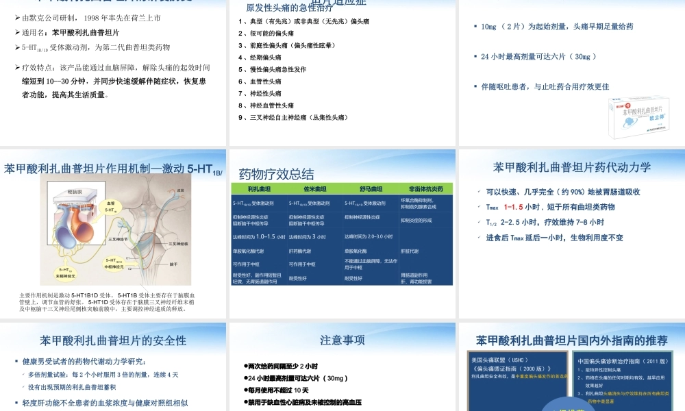This screenshot has height=411, width=685.
Task: Select the 佐米曲坦 table column header
Action: [x=314, y=188]
